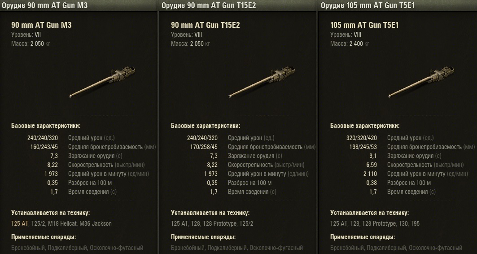The height and width of the screenshot is (254, 477).
Task: Click the 160/243/45 penetration value
Action: (44, 147)
